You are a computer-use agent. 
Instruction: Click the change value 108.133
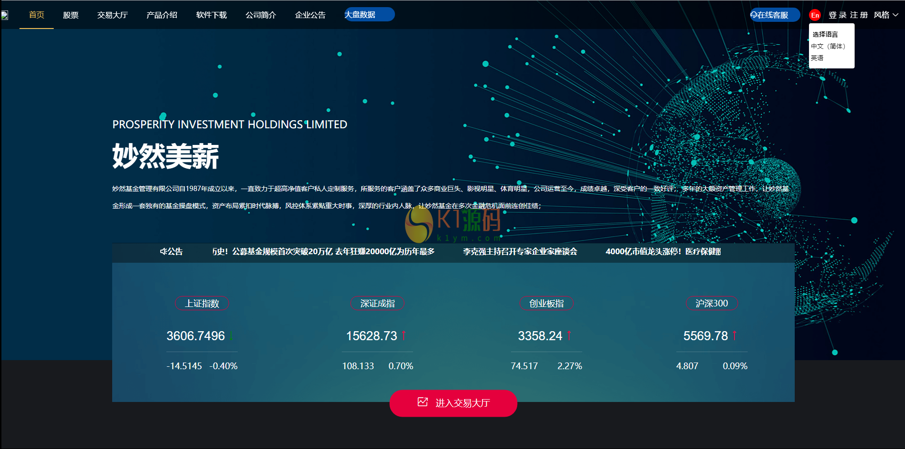click(x=358, y=366)
